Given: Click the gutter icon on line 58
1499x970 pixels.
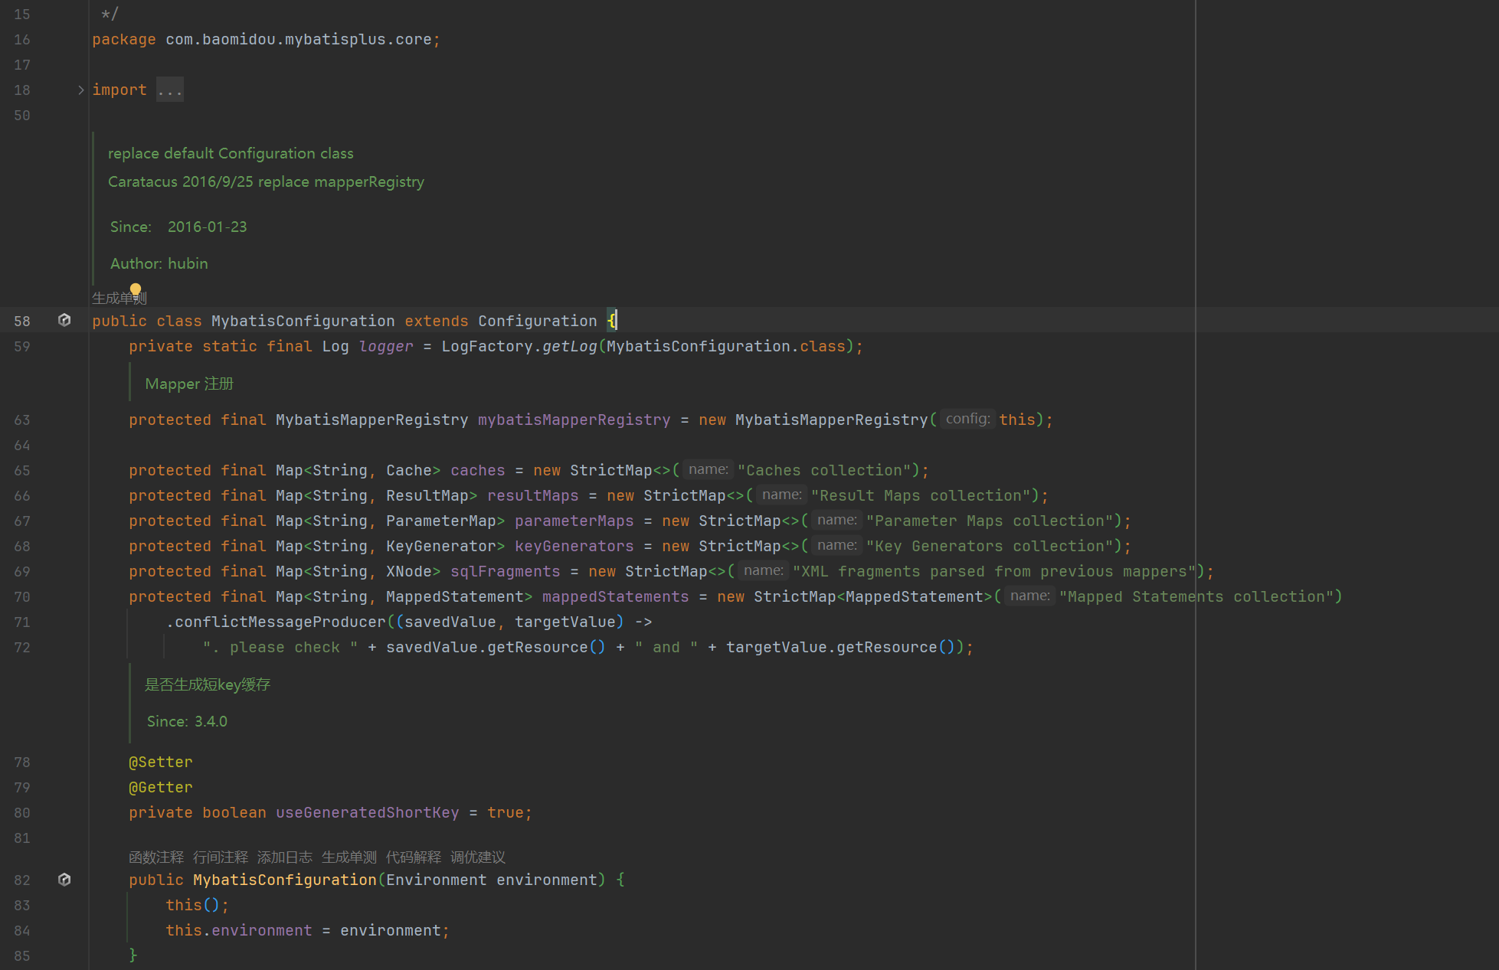Looking at the screenshot, I should tap(64, 320).
